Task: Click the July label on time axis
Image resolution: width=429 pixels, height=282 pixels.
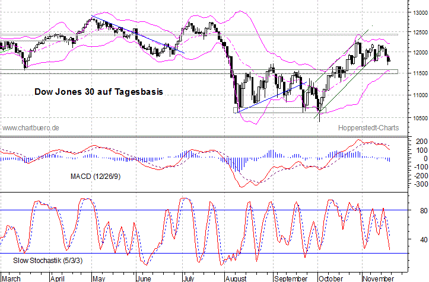Action: 189,278
